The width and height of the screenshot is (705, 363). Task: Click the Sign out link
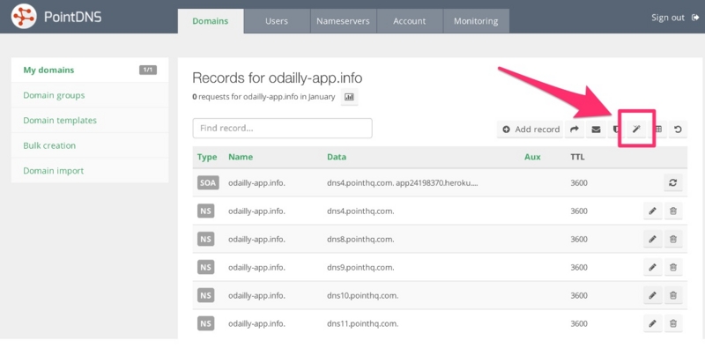[x=668, y=18]
